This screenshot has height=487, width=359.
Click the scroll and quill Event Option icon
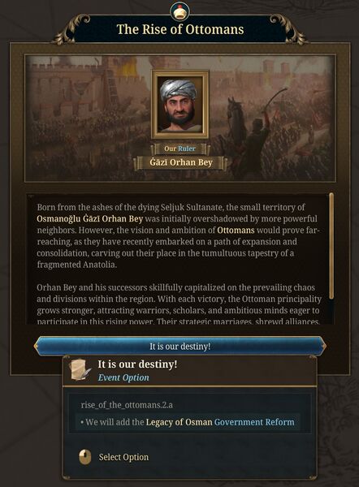point(80,369)
